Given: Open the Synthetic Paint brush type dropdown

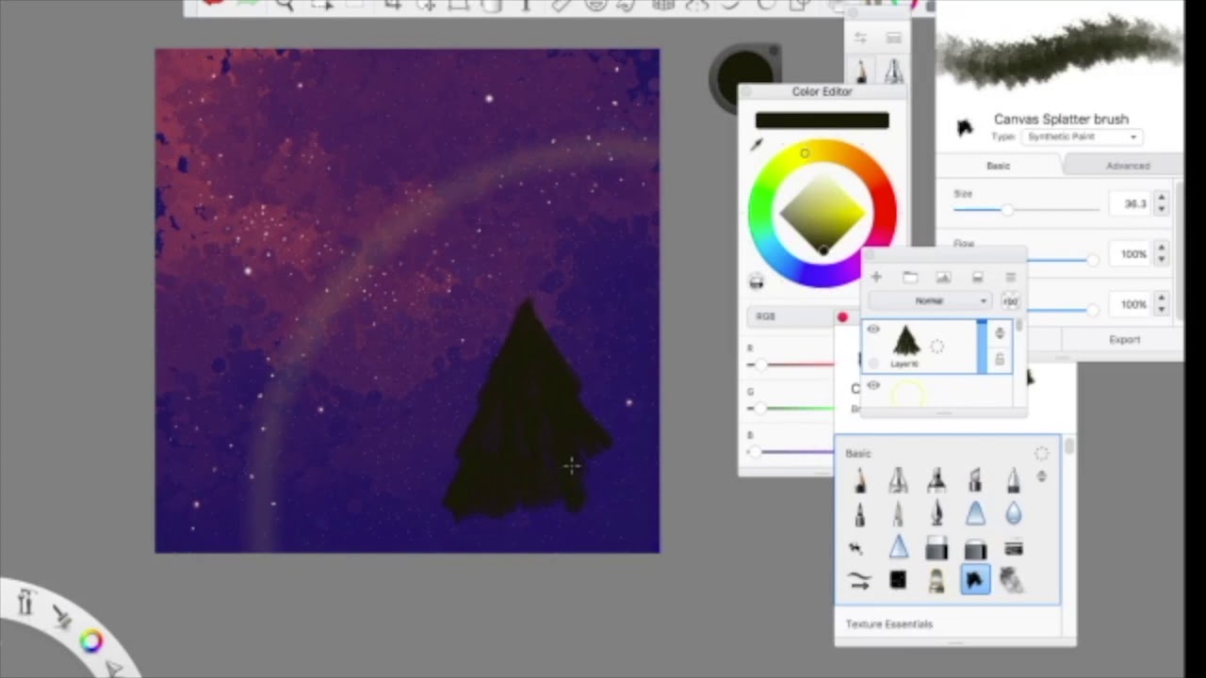Looking at the screenshot, I should click(x=1084, y=137).
